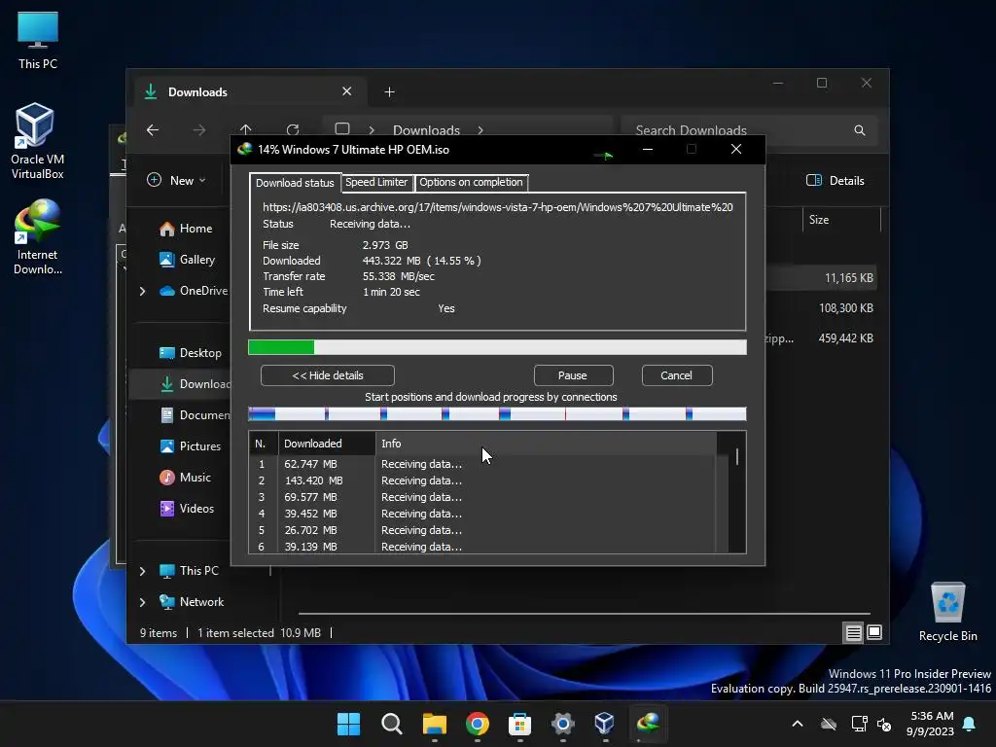Click the muted volume tray icon
Screen dimensions: 996x747
click(883, 724)
